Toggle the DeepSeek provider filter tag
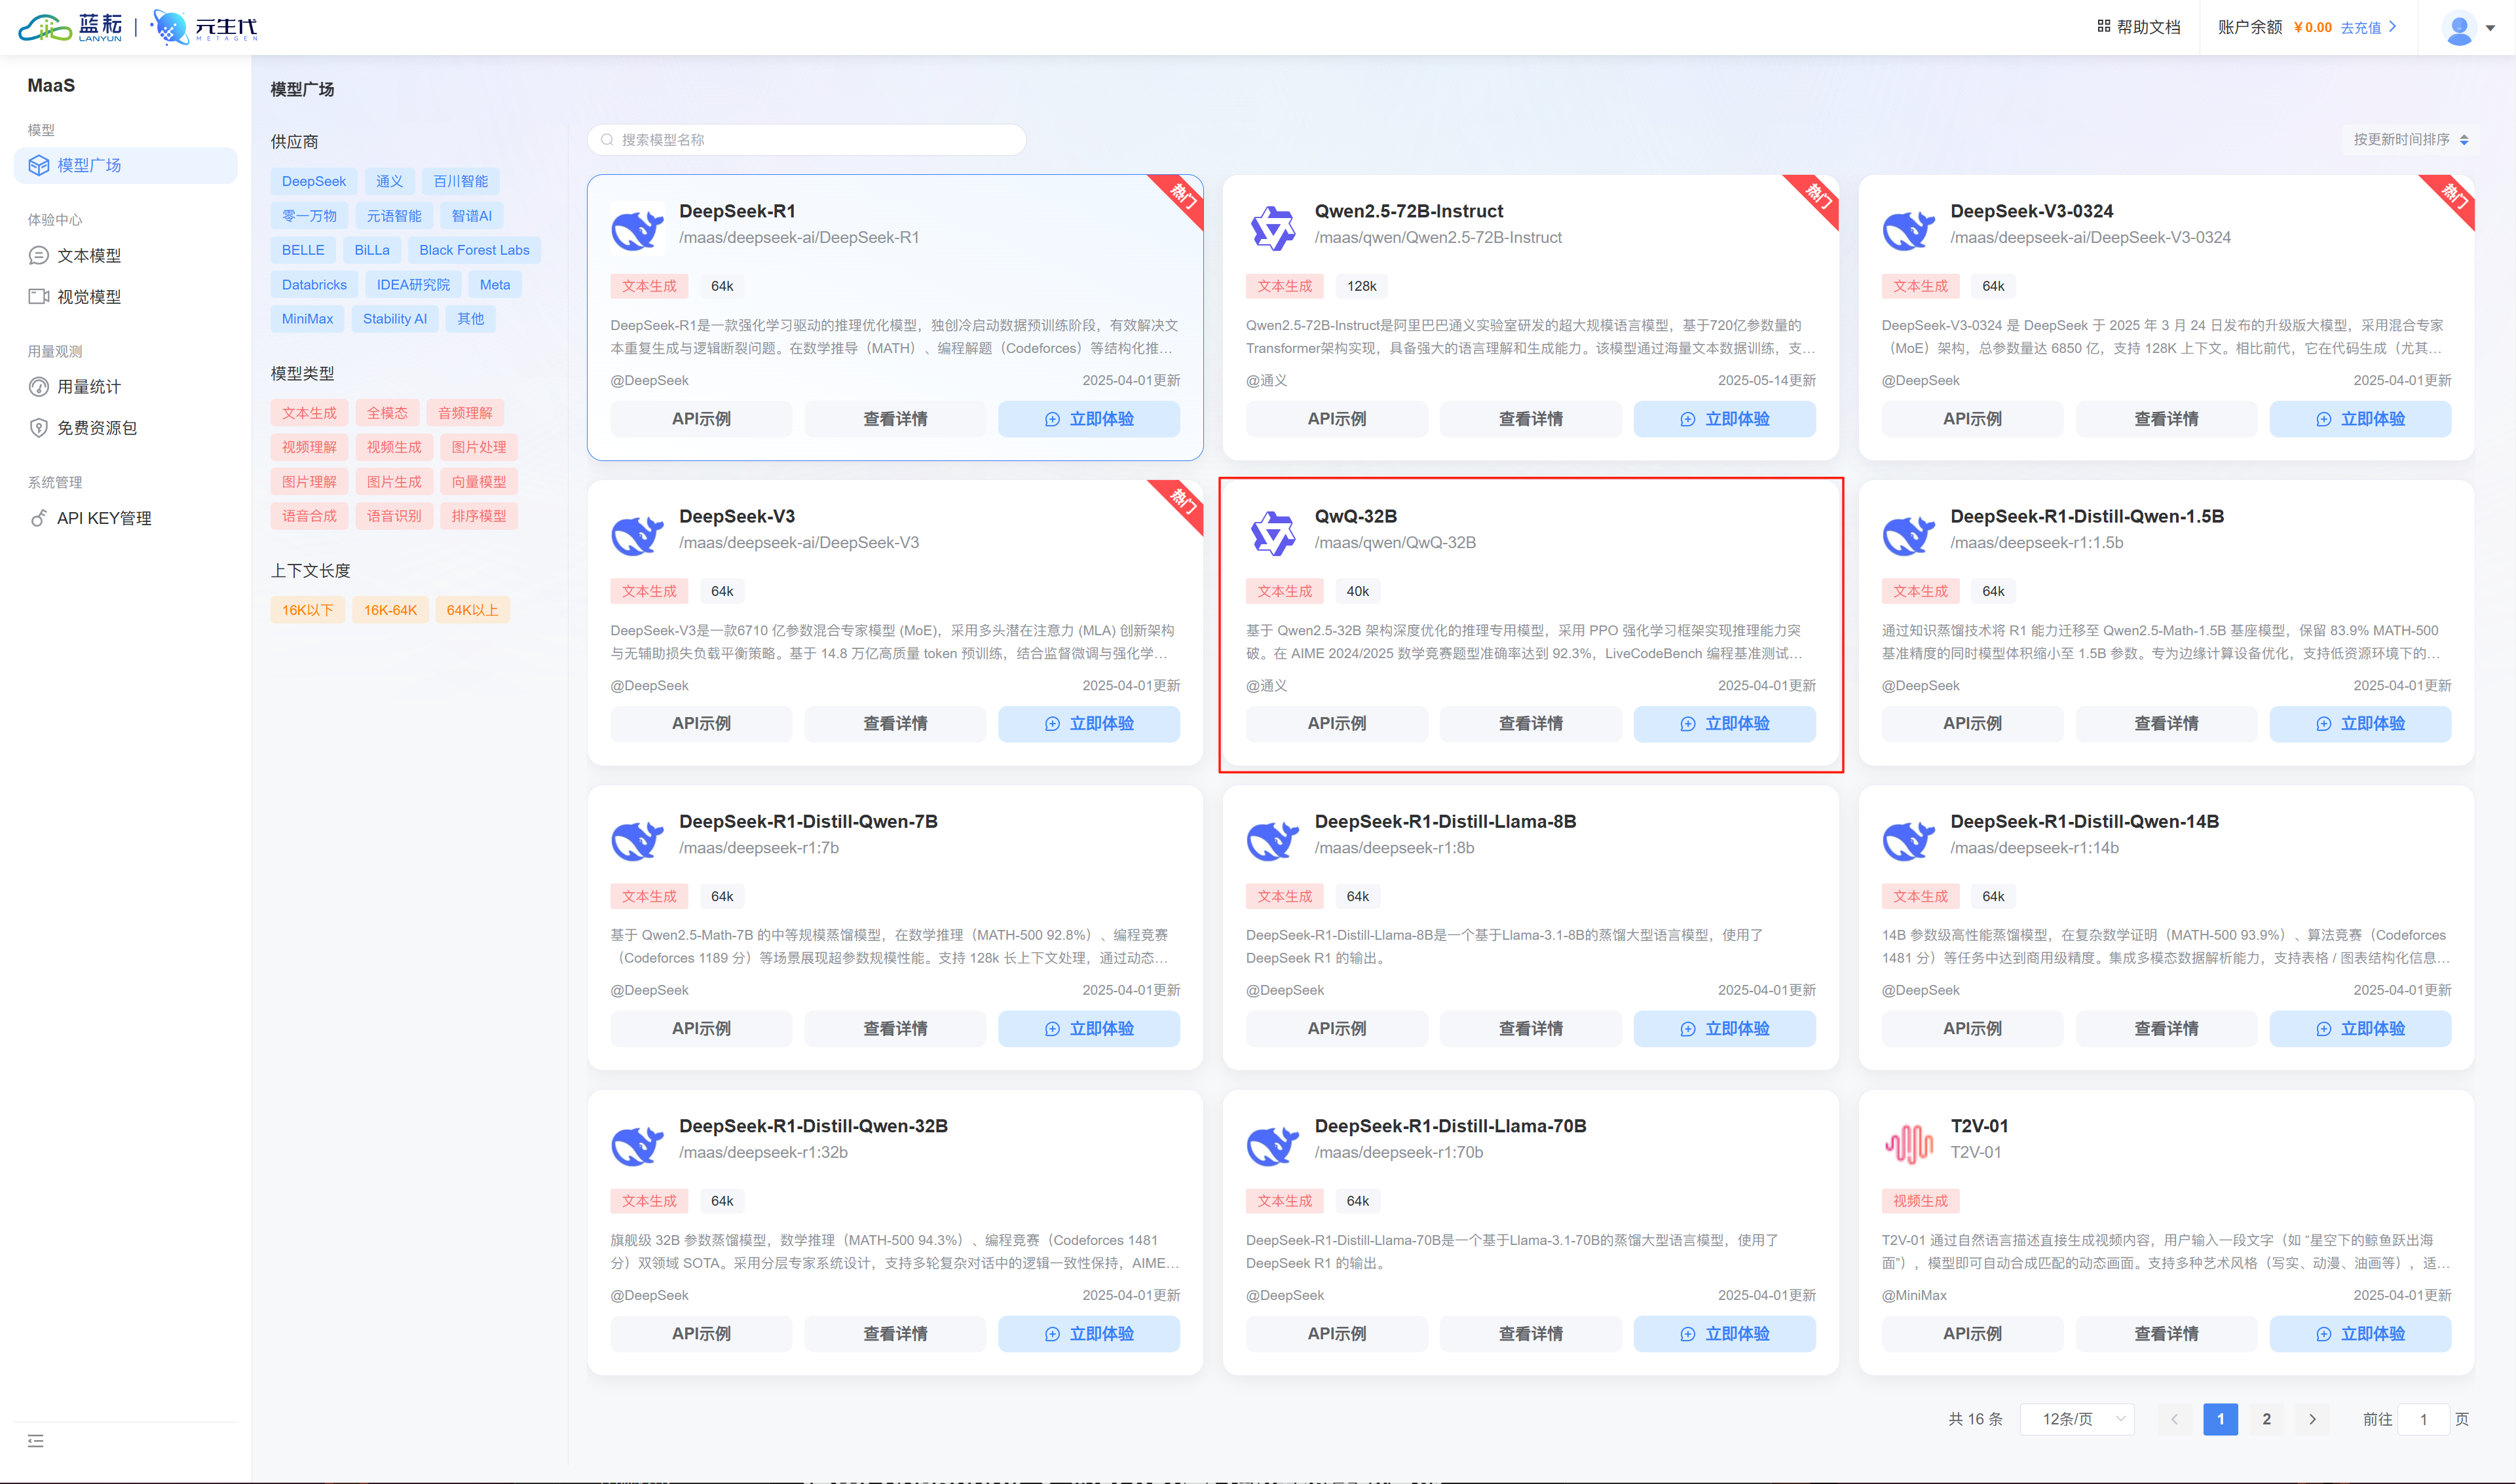The image size is (2516, 1484). click(x=313, y=181)
